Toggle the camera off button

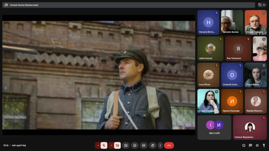[x=117, y=145]
